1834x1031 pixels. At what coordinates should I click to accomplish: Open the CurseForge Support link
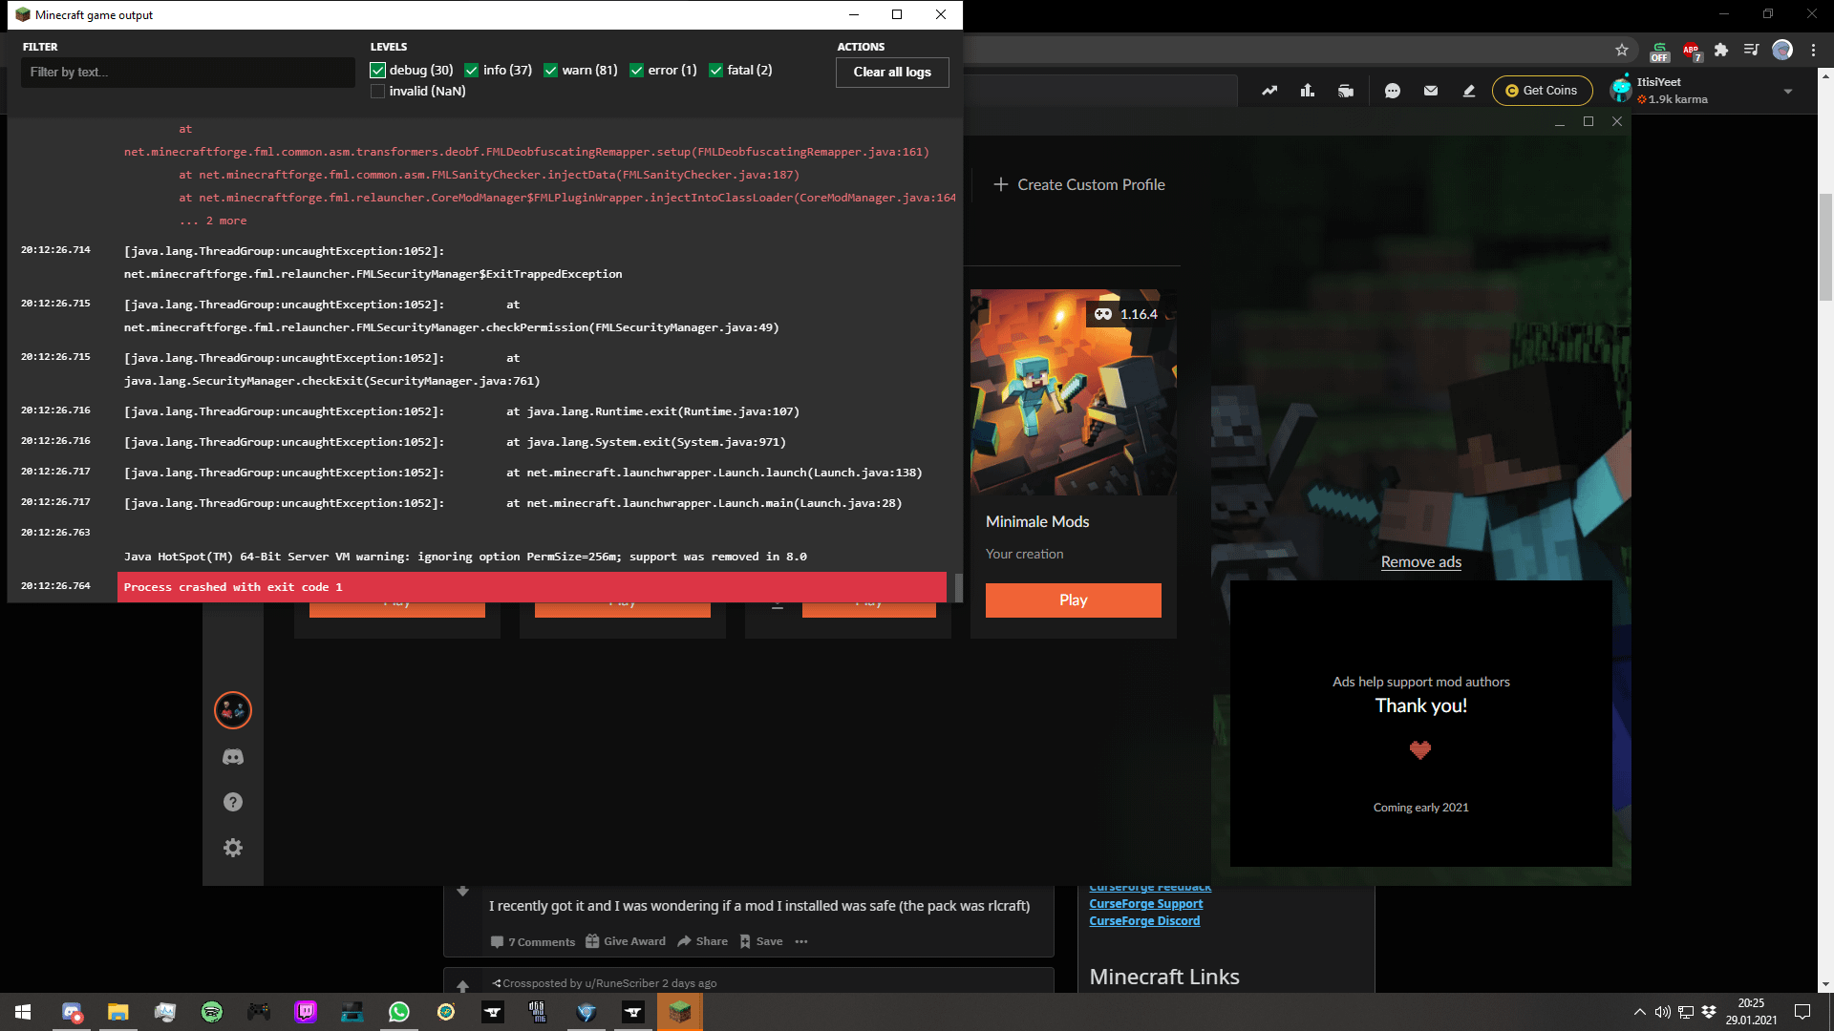click(x=1146, y=904)
